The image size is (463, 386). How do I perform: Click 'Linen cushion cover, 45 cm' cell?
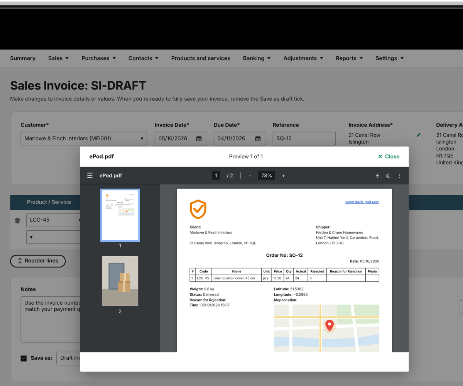pyautogui.click(x=237, y=278)
